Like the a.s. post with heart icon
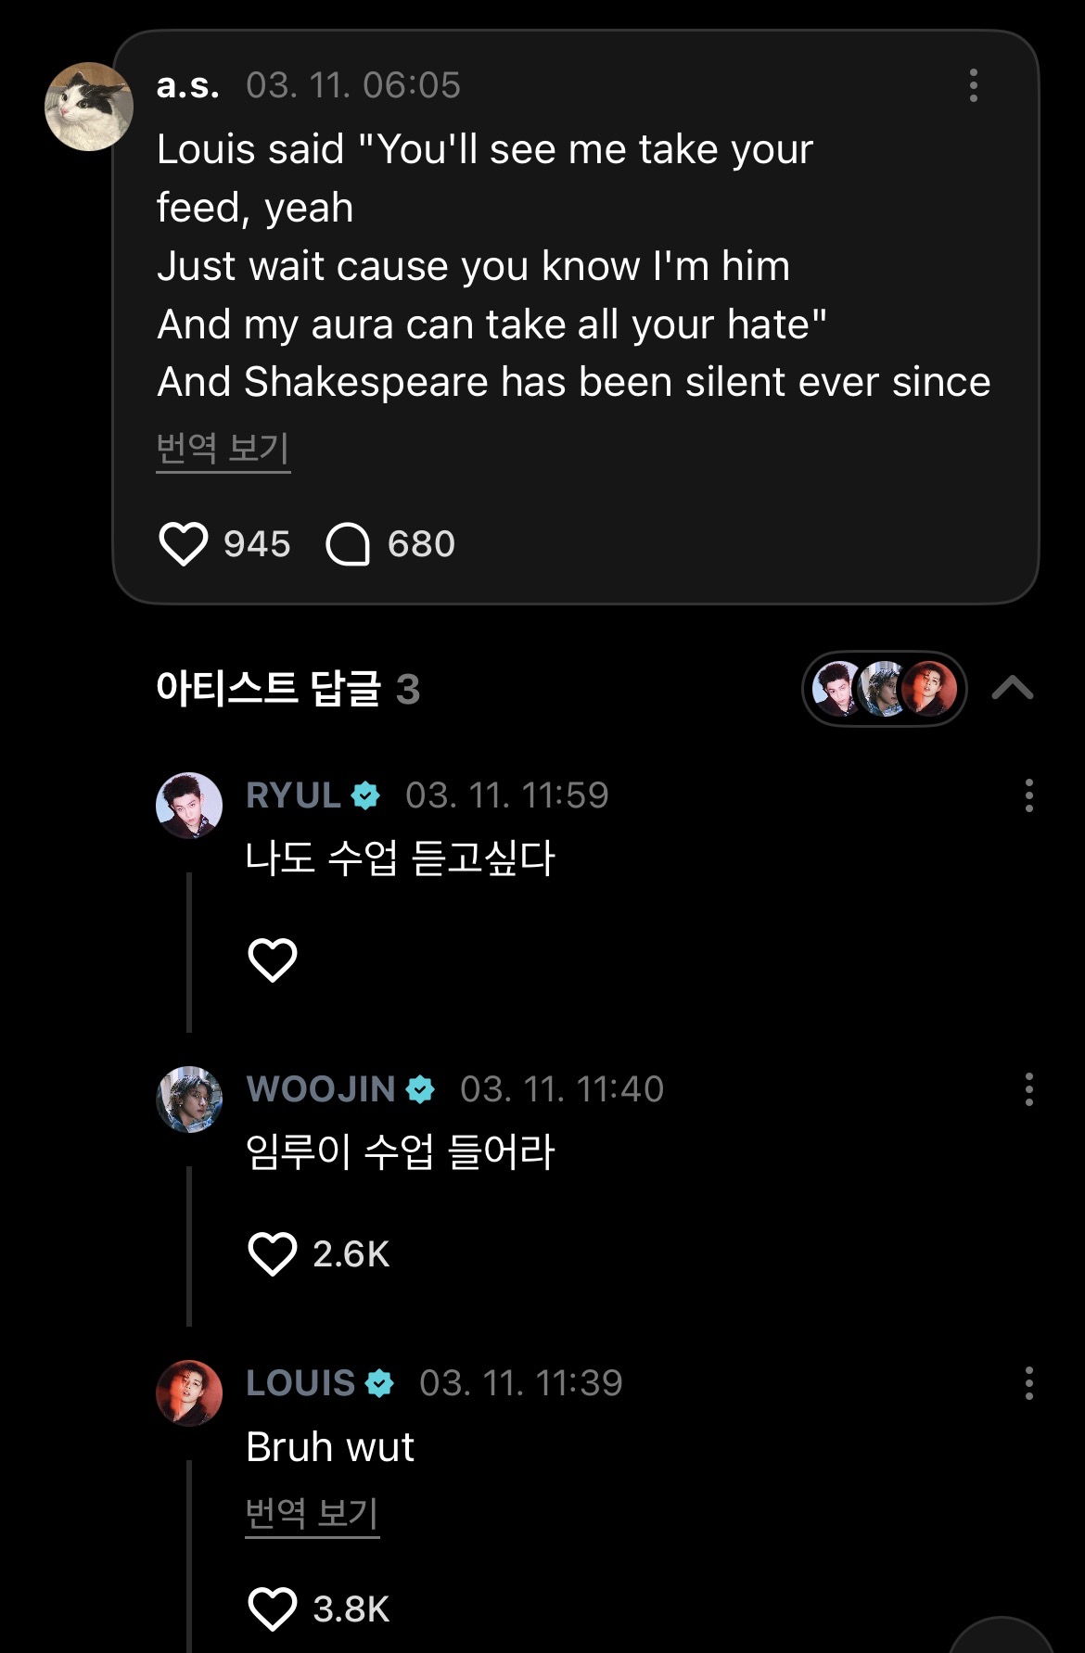Screen dimensions: 1085x1653 (x=184, y=544)
